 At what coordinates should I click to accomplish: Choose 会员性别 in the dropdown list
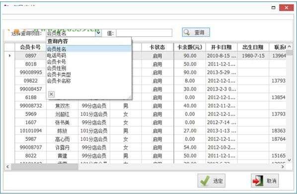(89, 68)
